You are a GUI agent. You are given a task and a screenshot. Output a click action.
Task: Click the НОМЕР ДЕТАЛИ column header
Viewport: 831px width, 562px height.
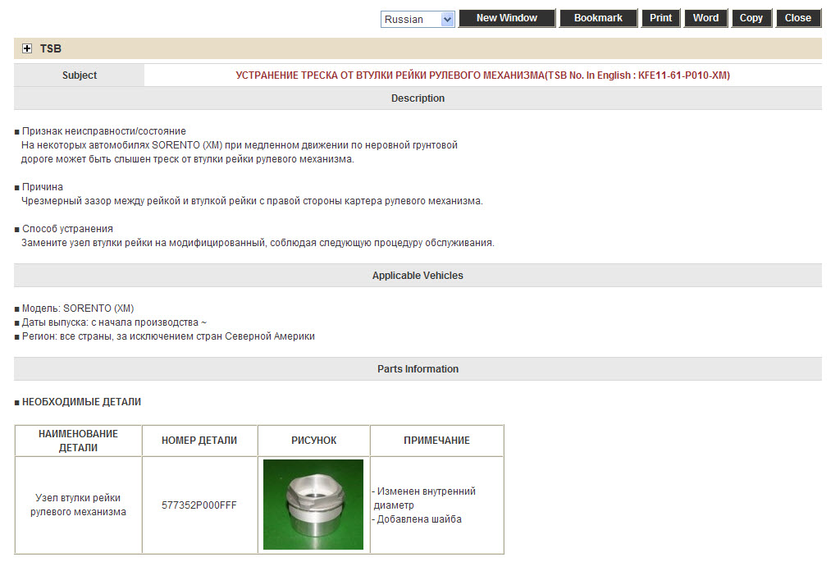(199, 441)
